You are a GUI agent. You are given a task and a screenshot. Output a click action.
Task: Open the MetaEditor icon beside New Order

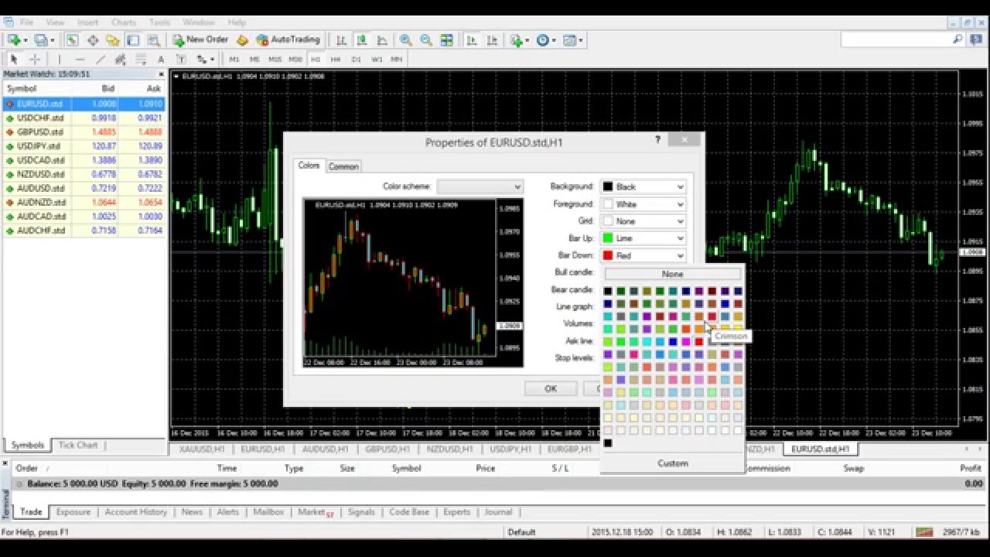coord(242,40)
